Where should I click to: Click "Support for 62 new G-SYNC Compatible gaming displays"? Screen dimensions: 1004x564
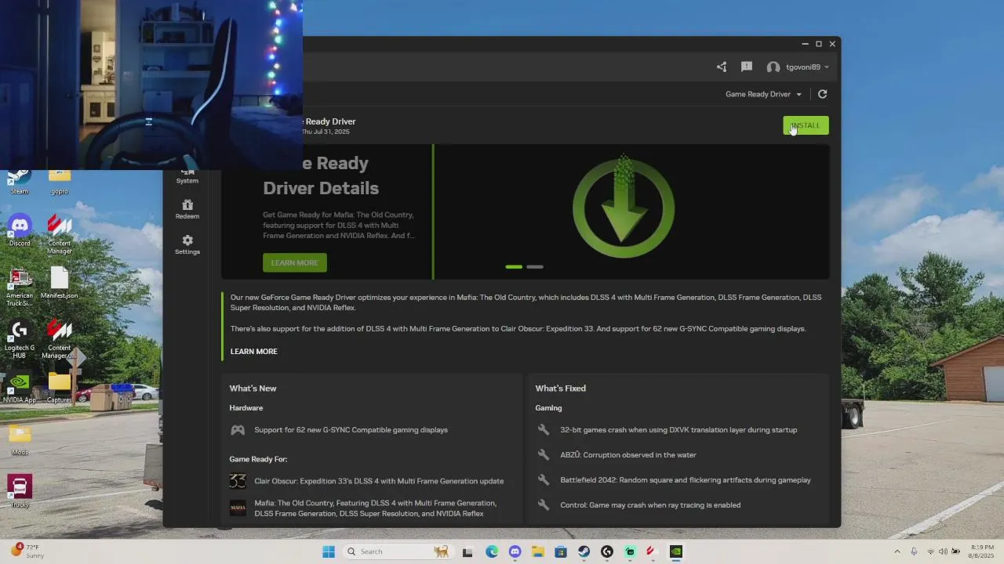[x=351, y=430]
